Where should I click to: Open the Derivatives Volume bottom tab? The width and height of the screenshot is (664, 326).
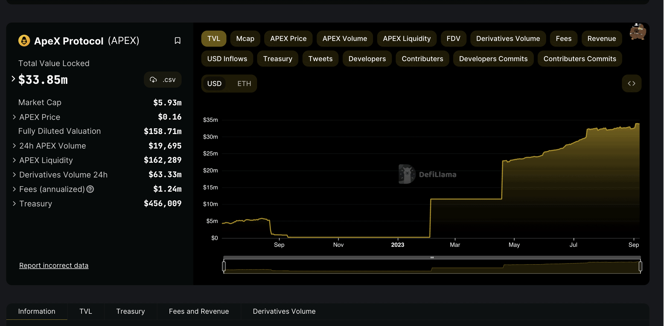[x=284, y=311]
